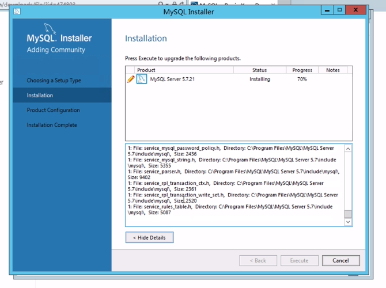This screenshot has height=288, width=386.
Task: Click the log scrollbar down arrow
Action: [348, 222]
